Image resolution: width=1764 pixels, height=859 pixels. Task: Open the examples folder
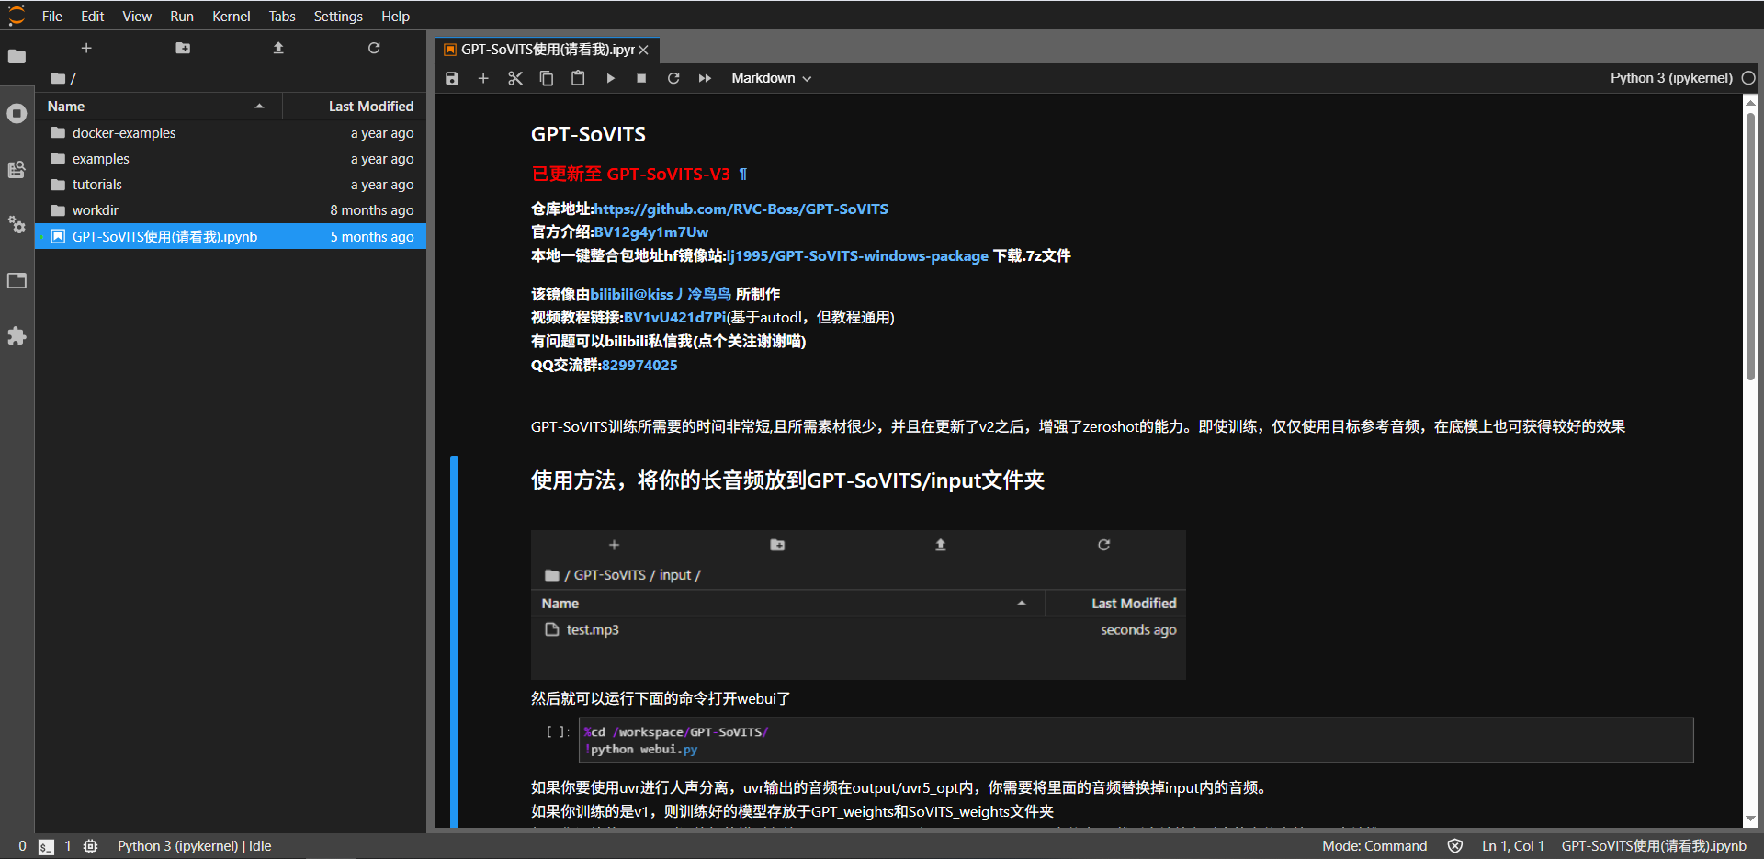pos(231,159)
